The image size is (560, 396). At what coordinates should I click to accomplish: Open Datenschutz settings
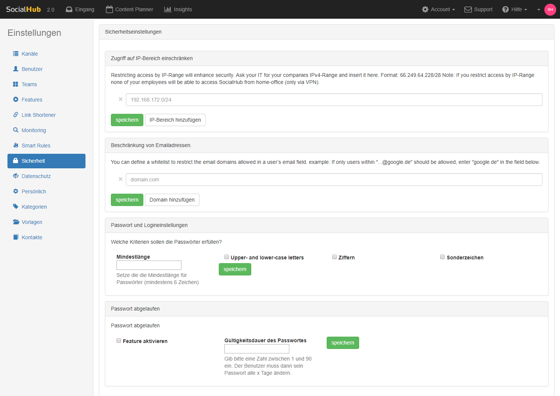click(46, 176)
